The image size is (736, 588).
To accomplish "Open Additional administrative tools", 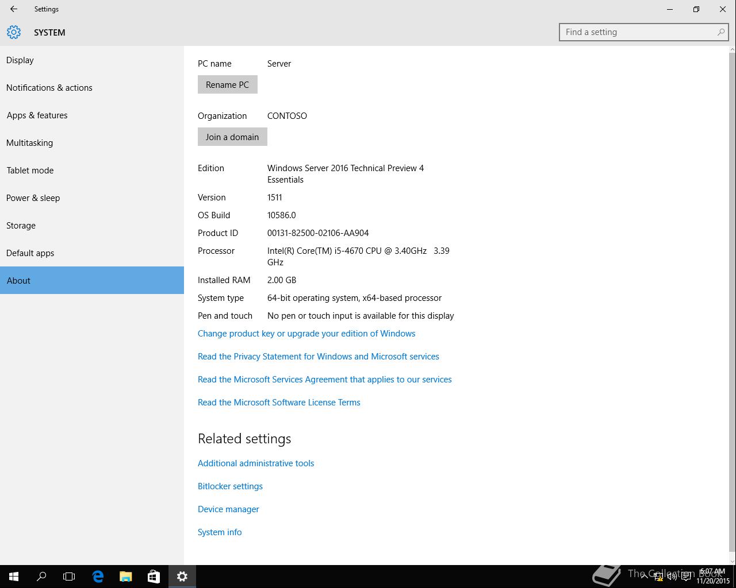I will 256,463.
